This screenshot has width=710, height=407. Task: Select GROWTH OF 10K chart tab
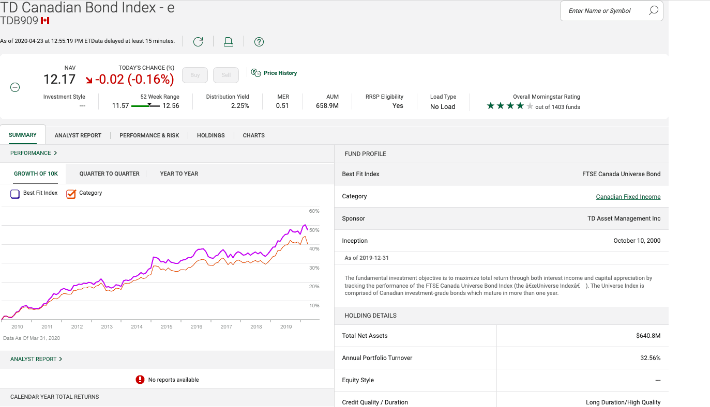(x=36, y=174)
